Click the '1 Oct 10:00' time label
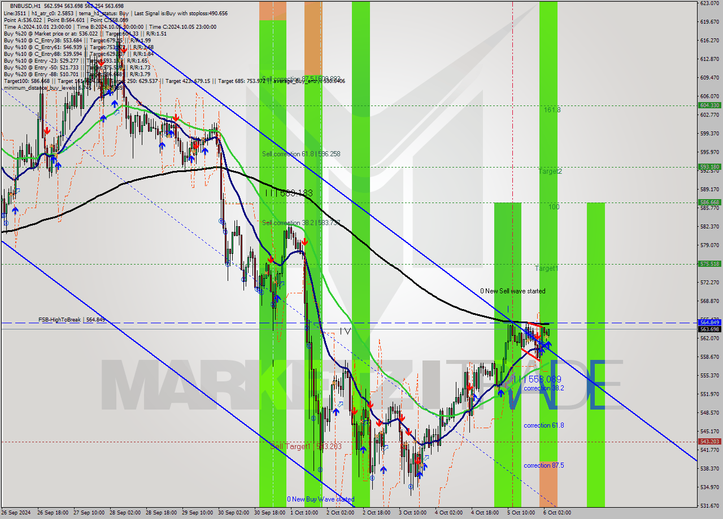This screenshot has width=723, height=519. pos(304,513)
